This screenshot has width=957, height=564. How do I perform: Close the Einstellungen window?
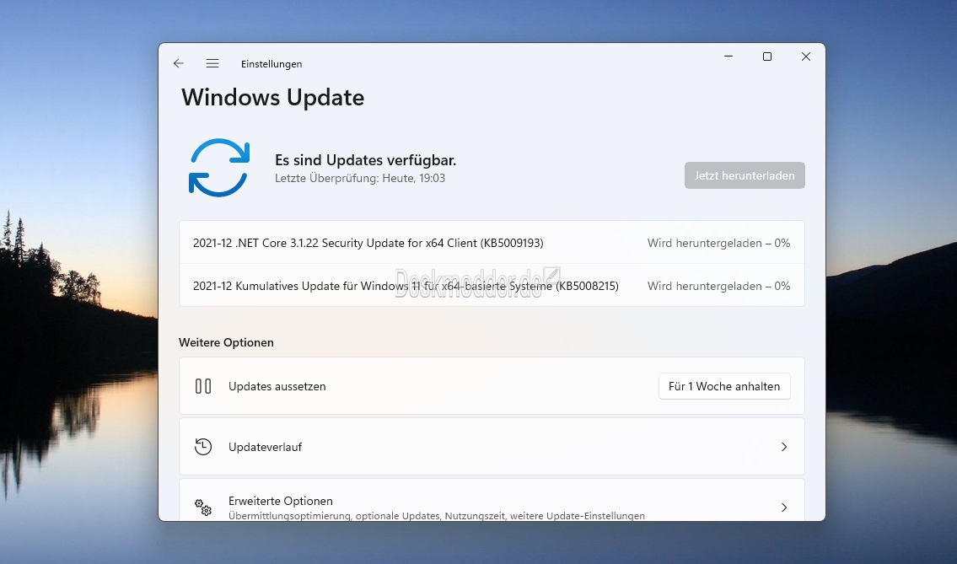pos(805,56)
